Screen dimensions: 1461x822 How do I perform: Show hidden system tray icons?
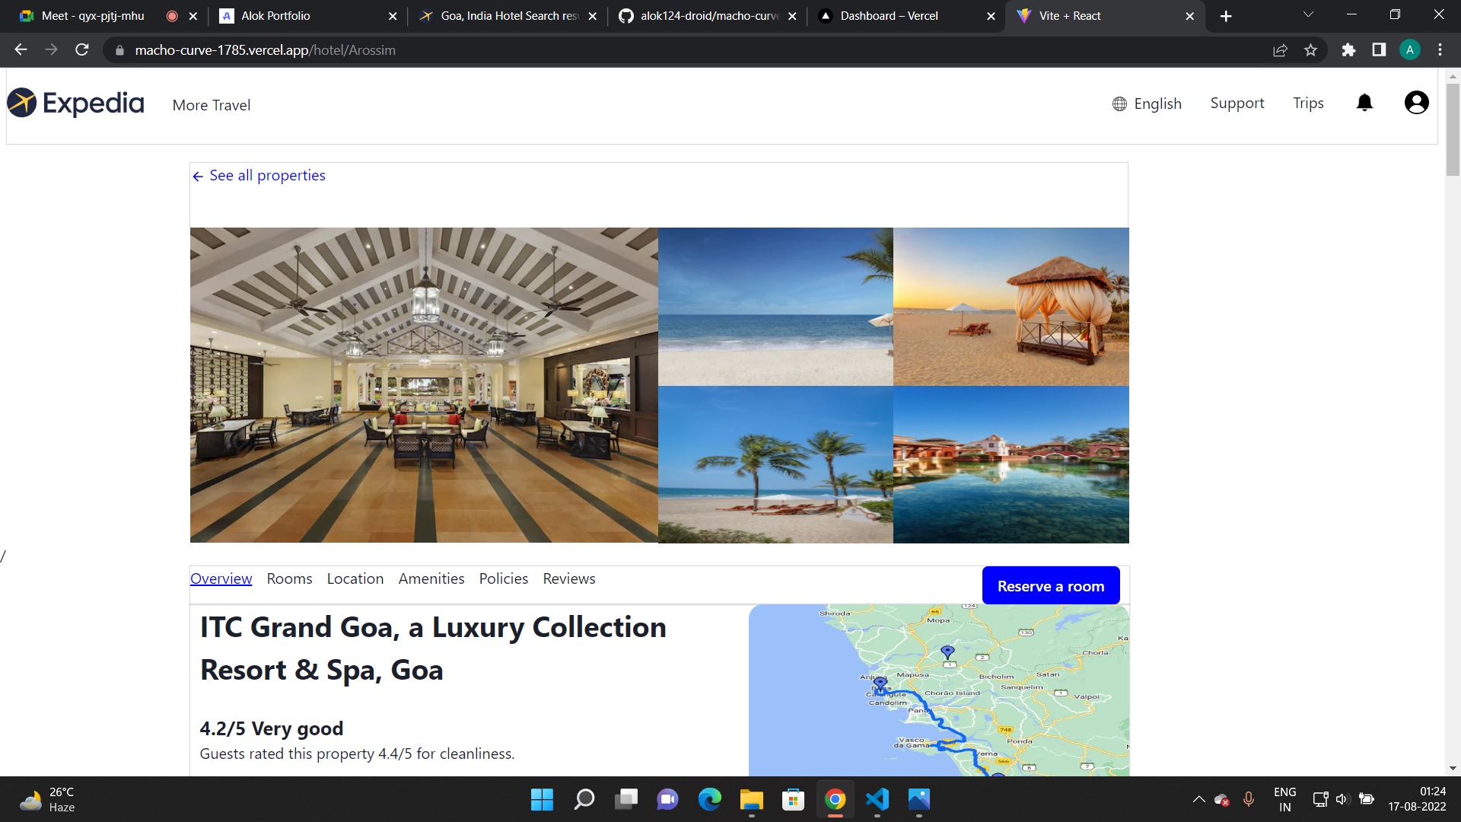1198,799
